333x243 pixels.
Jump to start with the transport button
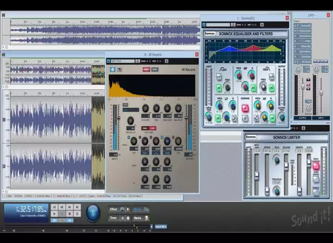tap(55, 207)
